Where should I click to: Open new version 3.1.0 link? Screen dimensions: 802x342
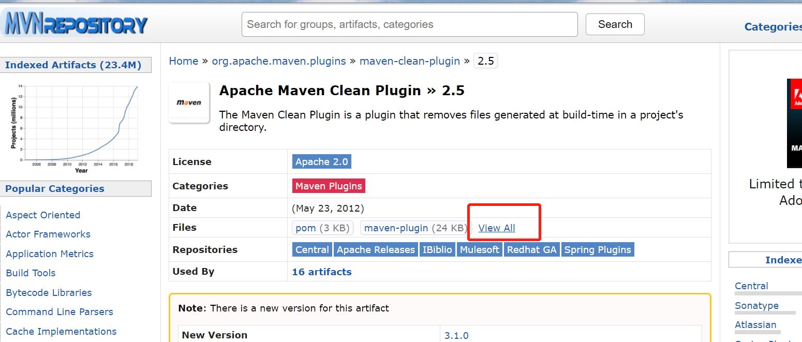(456, 335)
